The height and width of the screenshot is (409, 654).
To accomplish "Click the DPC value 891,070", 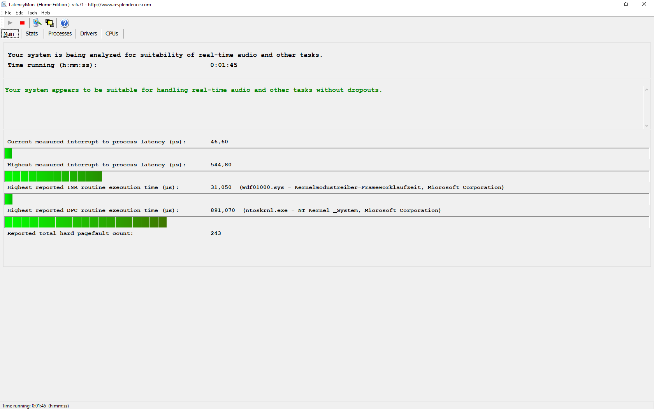I will (223, 210).
